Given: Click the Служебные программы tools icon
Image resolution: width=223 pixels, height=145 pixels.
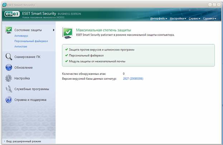Looking at the screenshot, I should pos(9,89).
